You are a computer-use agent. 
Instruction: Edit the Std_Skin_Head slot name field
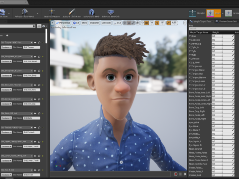(x=31, y=61)
